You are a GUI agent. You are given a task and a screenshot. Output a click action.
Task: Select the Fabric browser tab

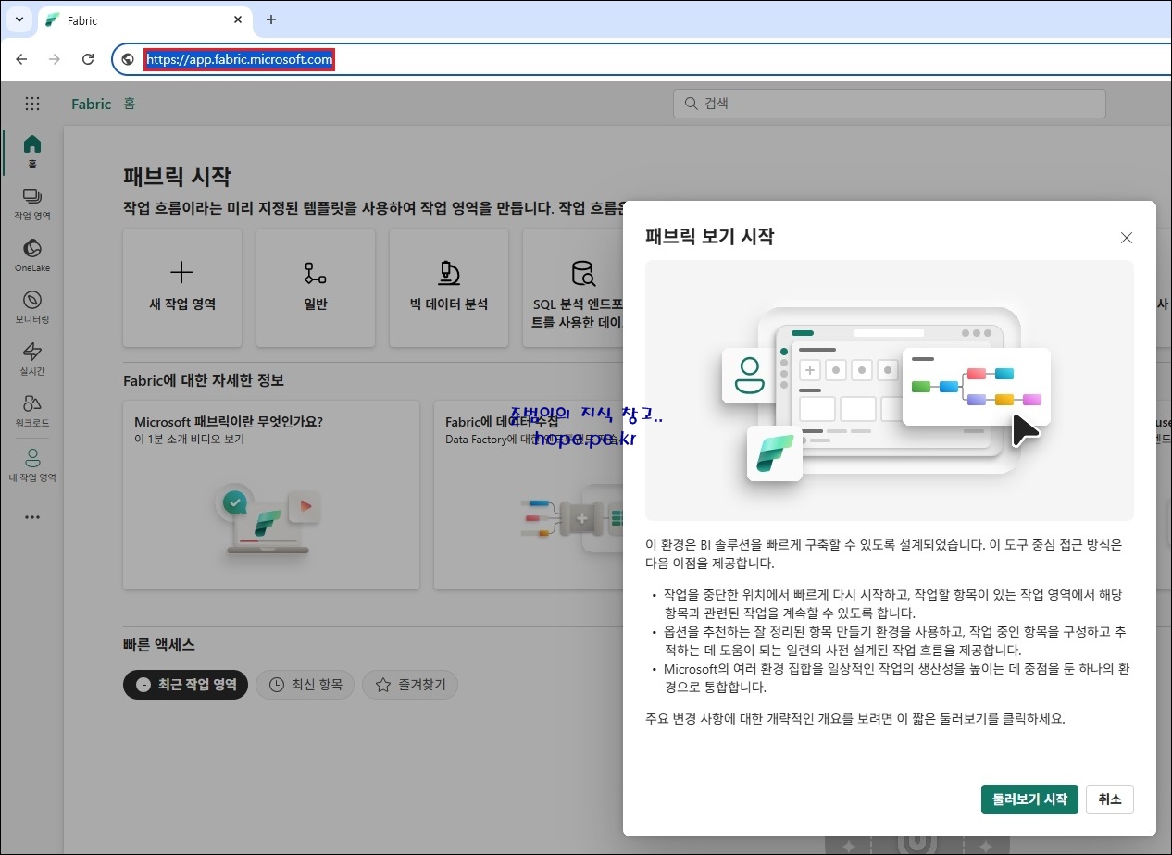point(144,19)
